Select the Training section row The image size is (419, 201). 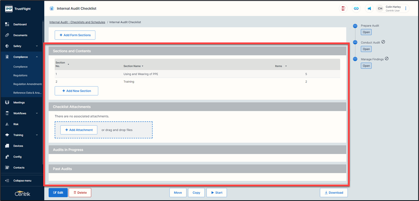[x=129, y=81]
